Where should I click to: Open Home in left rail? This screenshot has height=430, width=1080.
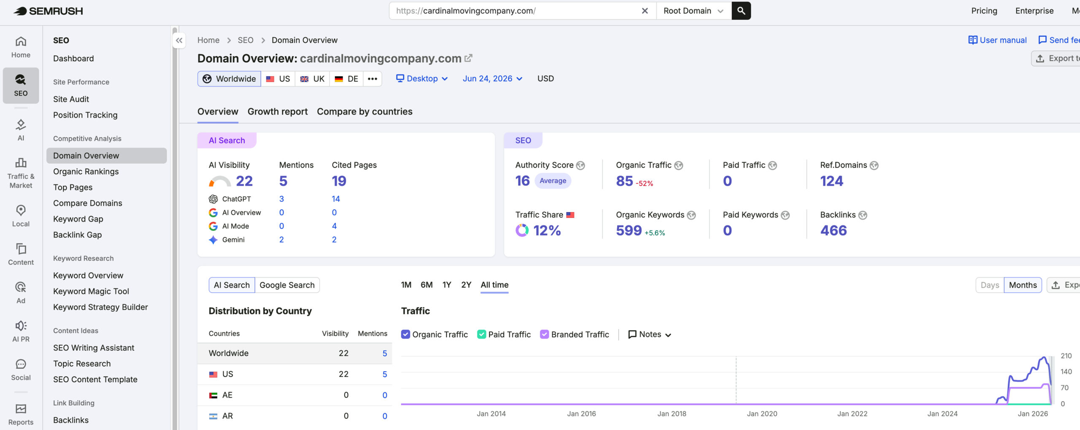coord(21,47)
